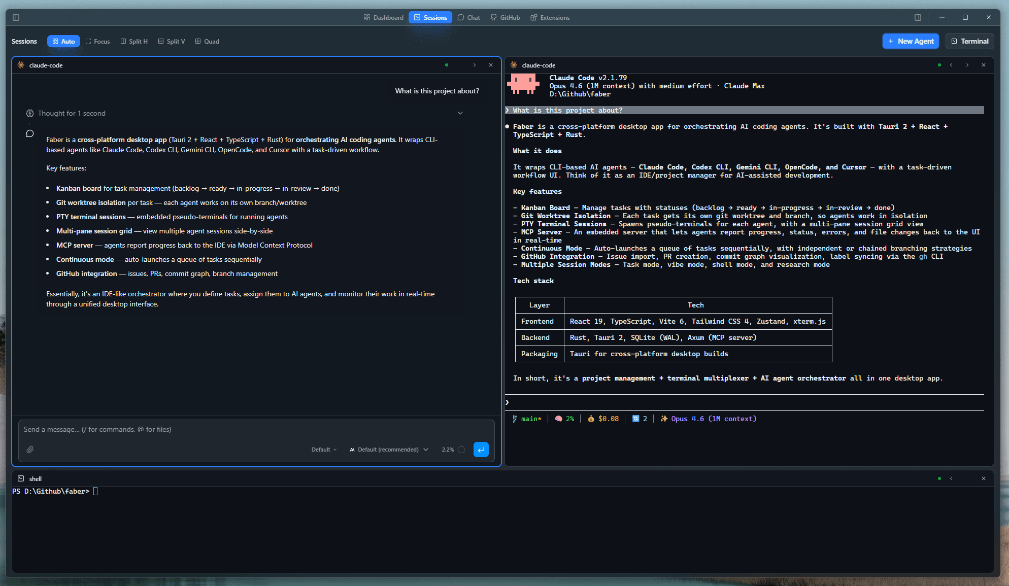The image size is (1009, 586).
Task: Create a New Agent
Action: click(911, 41)
